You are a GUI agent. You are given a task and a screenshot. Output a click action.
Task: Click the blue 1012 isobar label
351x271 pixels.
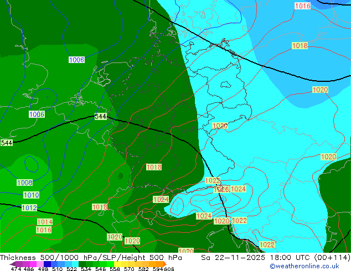click(x=29, y=208)
